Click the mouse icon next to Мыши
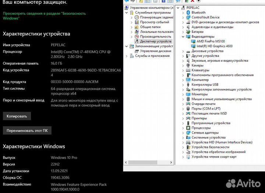The width and height of the screenshot is (265, 193). tap(188, 99)
